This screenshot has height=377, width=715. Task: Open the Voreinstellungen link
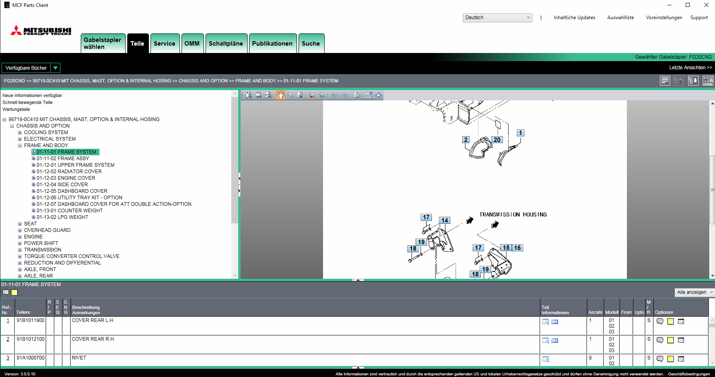coord(664,18)
